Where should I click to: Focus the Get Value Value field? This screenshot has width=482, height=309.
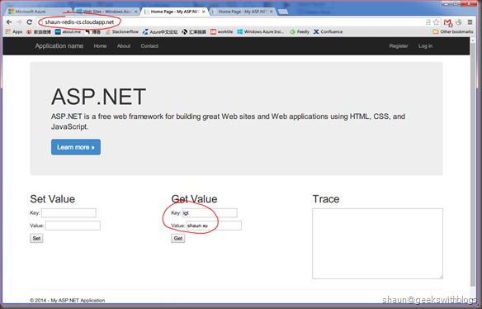(x=214, y=226)
